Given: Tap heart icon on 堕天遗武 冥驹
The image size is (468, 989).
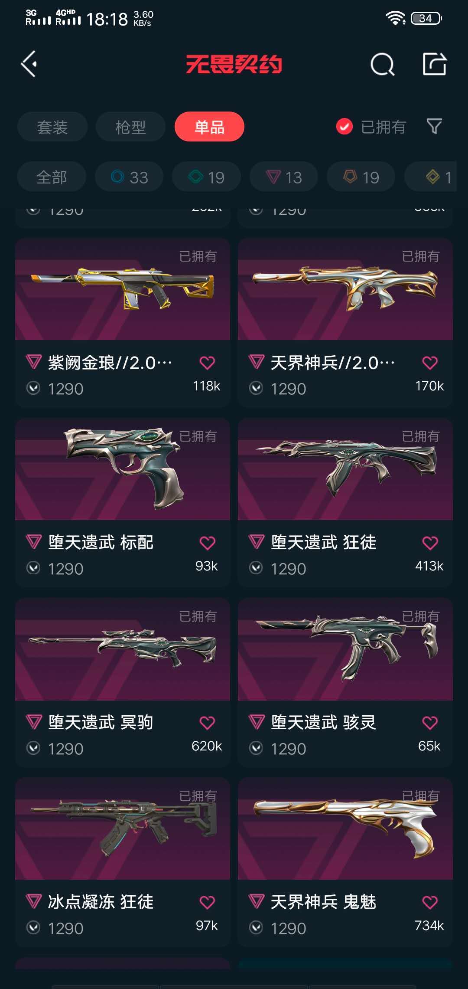Looking at the screenshot, I should click(x=207, y=723).
